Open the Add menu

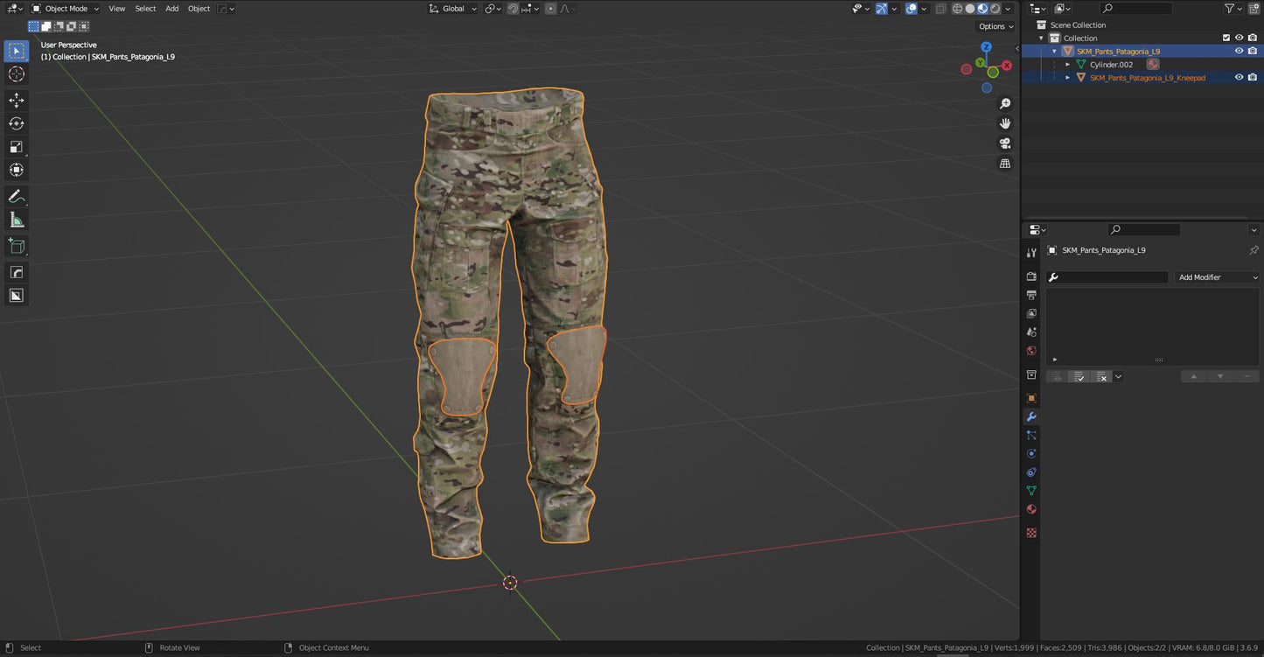tap(171, 9)
